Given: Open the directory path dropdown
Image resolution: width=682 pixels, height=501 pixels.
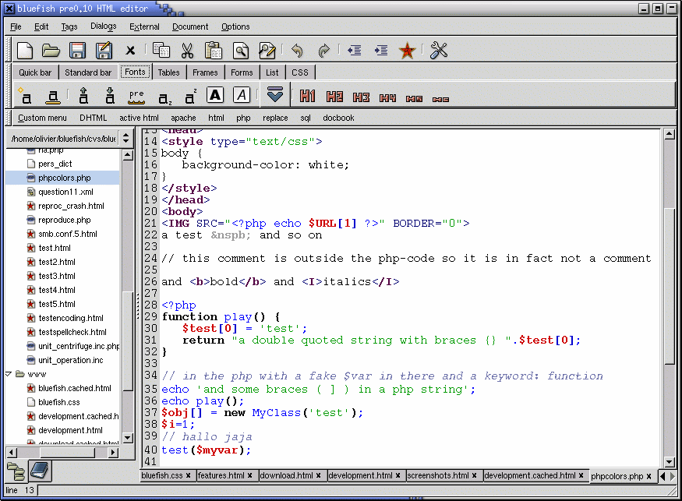Looking at the screenshot, I should (125, 138).
